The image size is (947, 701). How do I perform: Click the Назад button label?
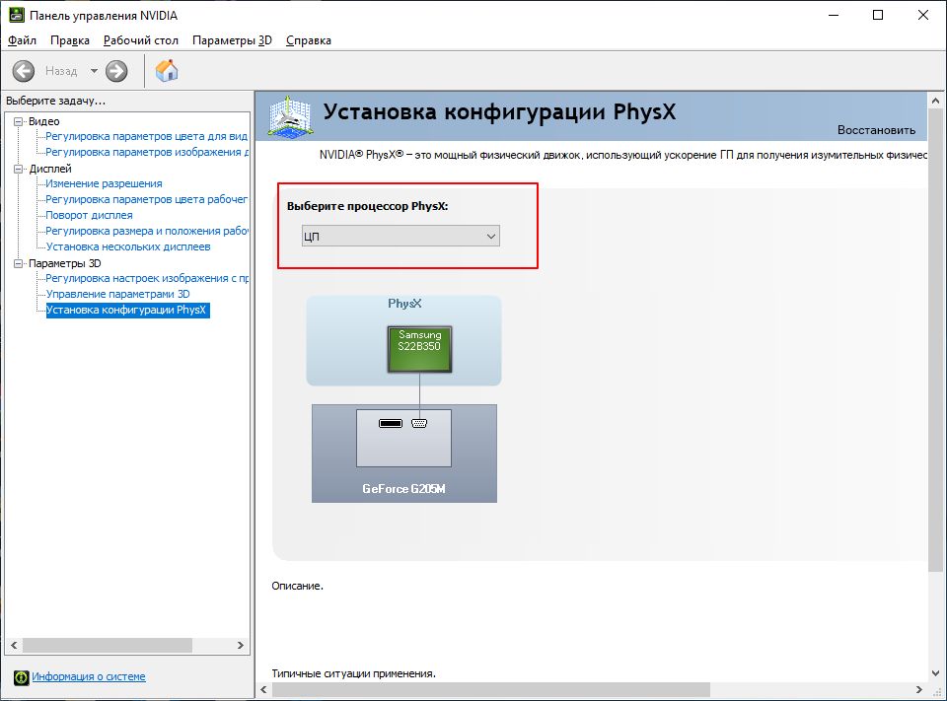pos(61,71)
